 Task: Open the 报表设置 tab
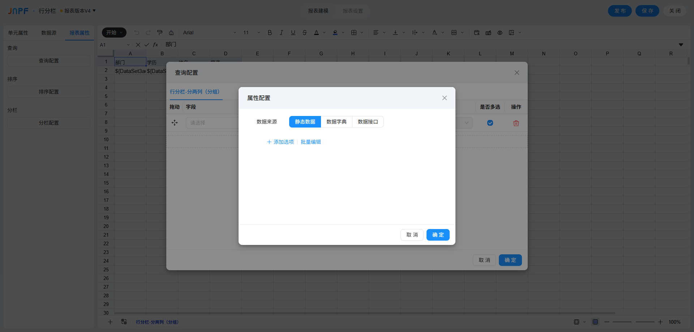click(353, 11)
